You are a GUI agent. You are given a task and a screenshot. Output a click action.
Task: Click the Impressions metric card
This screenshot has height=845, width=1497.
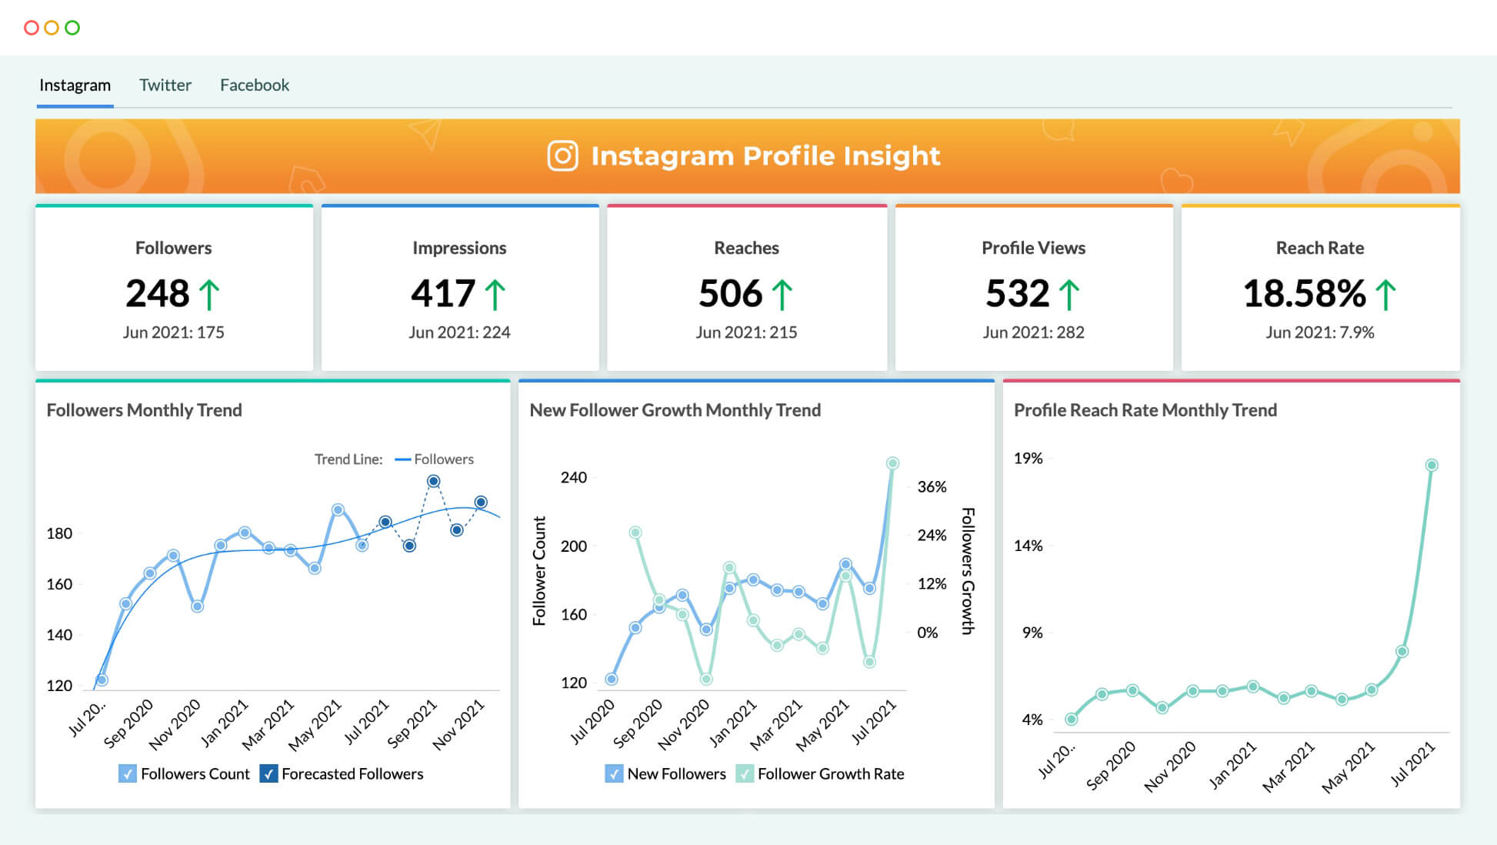tap(458, 288)
